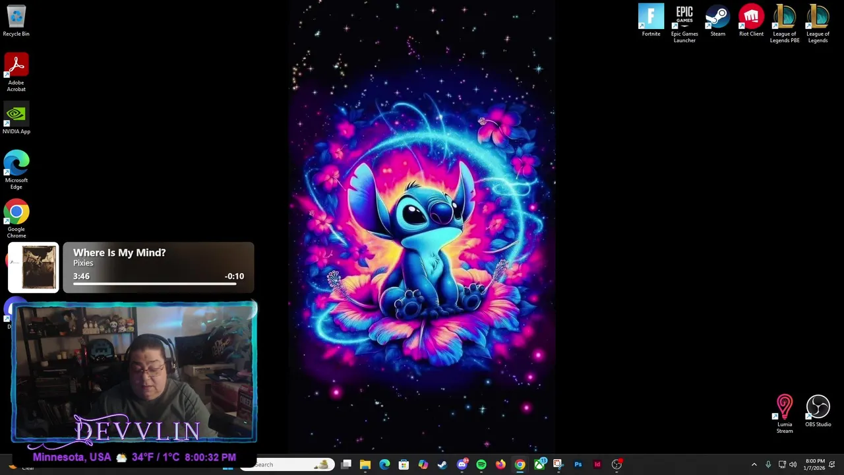Select the Fortnite desktop shortcut
This screenshot has width=844, height=475.
point(651,20)
